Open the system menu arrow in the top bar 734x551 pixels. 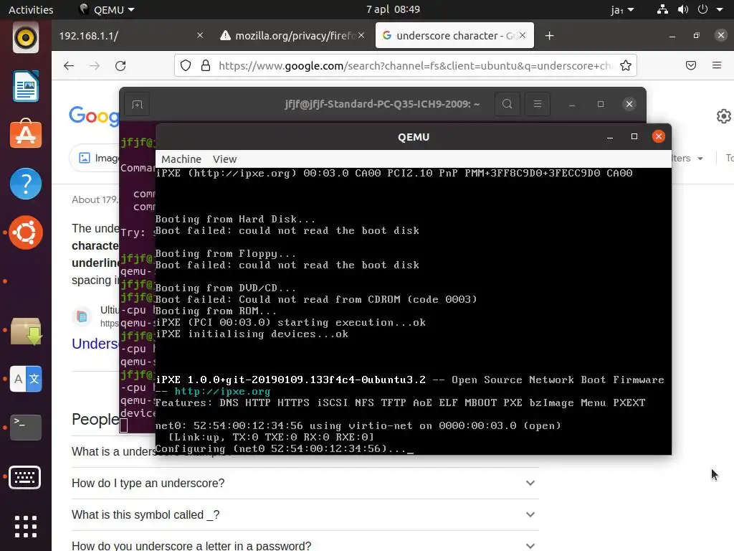tap(720, 9)
